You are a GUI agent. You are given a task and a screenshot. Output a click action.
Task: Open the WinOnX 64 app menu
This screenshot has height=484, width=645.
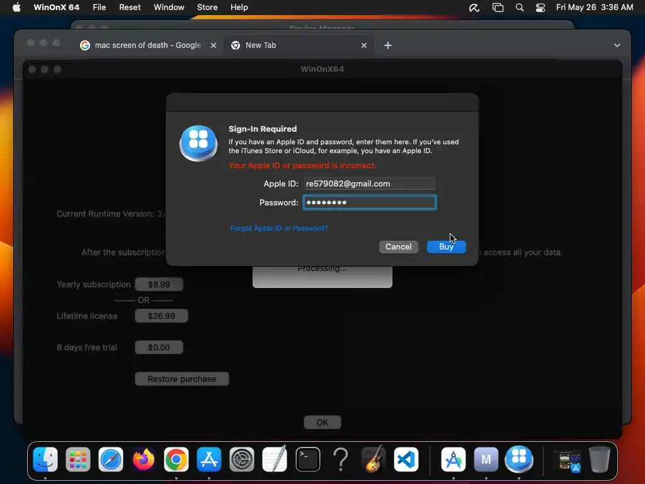56,7
